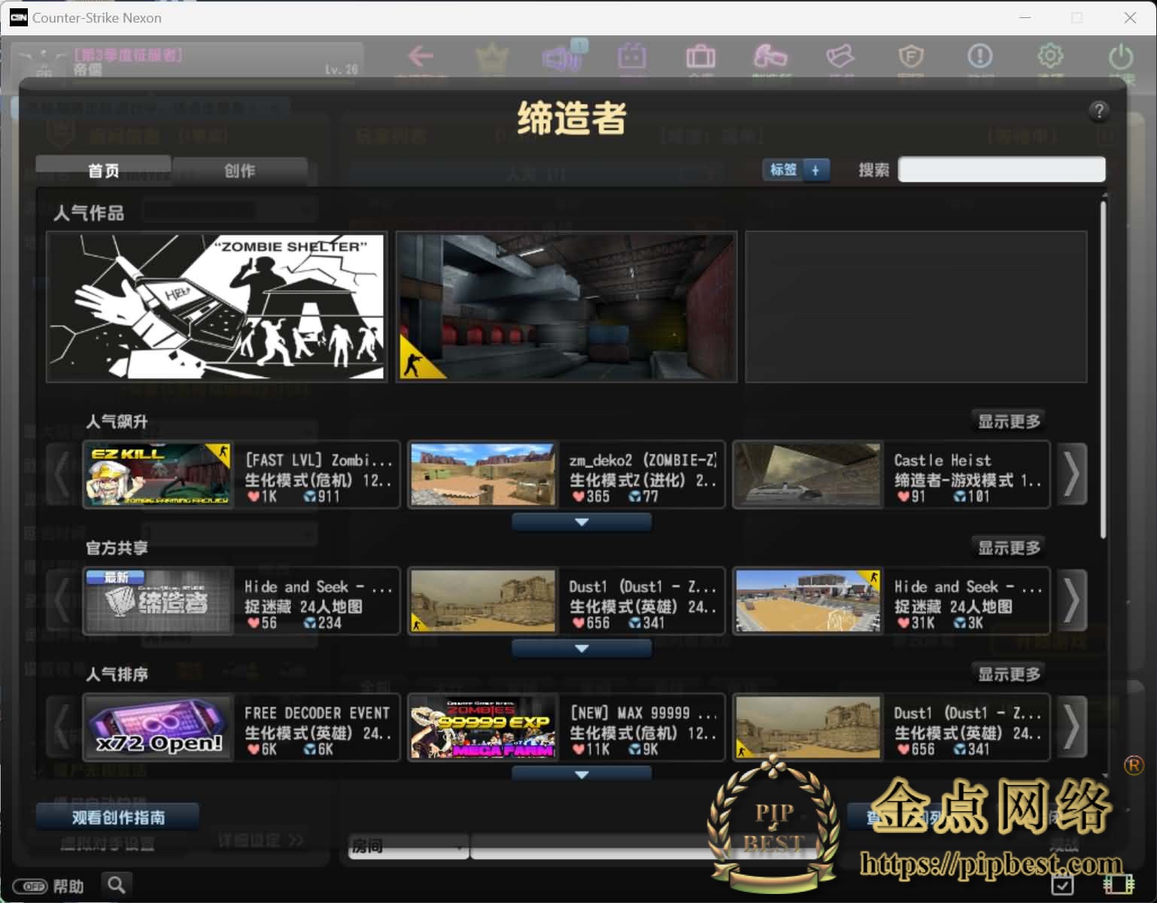This screenshot has height=903, width=1157.
Task: Open the megaphone announcements icon
Action: (562, 57)
